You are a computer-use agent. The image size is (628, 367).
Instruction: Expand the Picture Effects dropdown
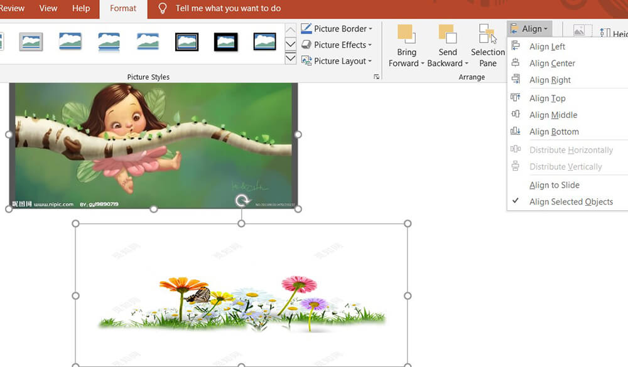point(337,45)
